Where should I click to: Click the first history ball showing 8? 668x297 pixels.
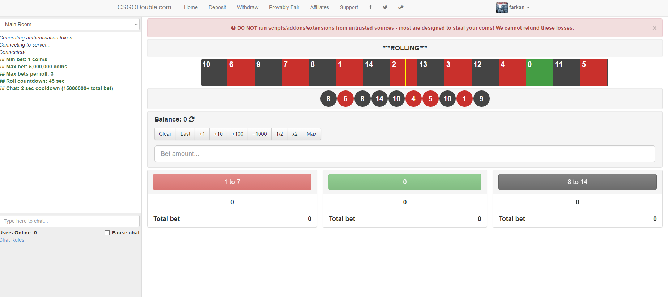click(x=328, y=99)
